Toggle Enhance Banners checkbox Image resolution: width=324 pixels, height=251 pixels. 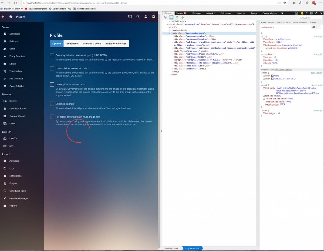52,104
